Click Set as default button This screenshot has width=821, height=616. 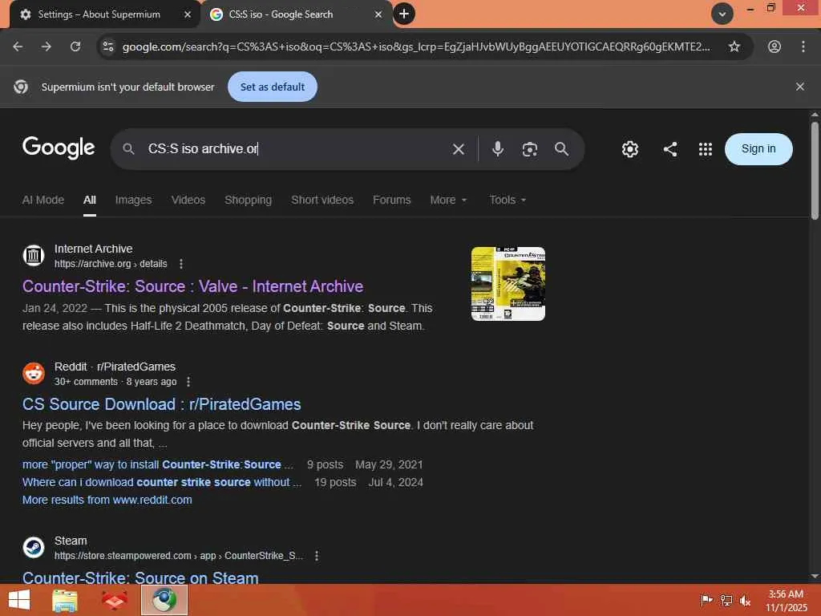pyautogui.click(x=273, y=87)
